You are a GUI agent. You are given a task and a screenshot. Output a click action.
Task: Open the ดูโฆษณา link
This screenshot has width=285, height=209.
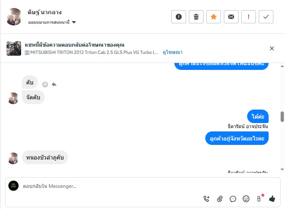[x=173, y=52]
